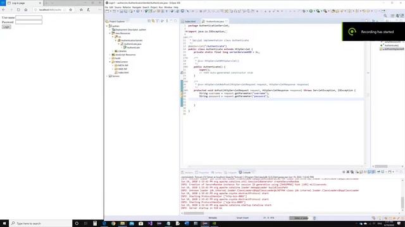
Task: Click the Task View taskbar icon
Action: point(85,223)
